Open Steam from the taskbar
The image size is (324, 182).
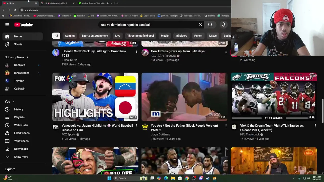click(x=208, y=178)
